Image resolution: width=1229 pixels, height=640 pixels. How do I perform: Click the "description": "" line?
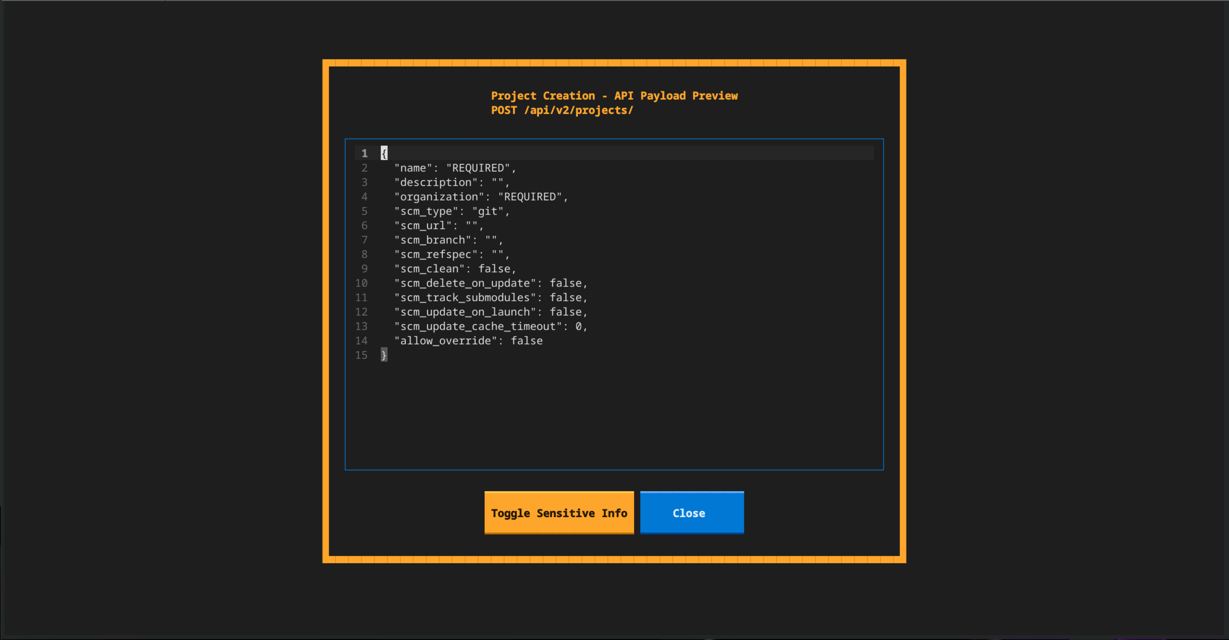[452, 182]
